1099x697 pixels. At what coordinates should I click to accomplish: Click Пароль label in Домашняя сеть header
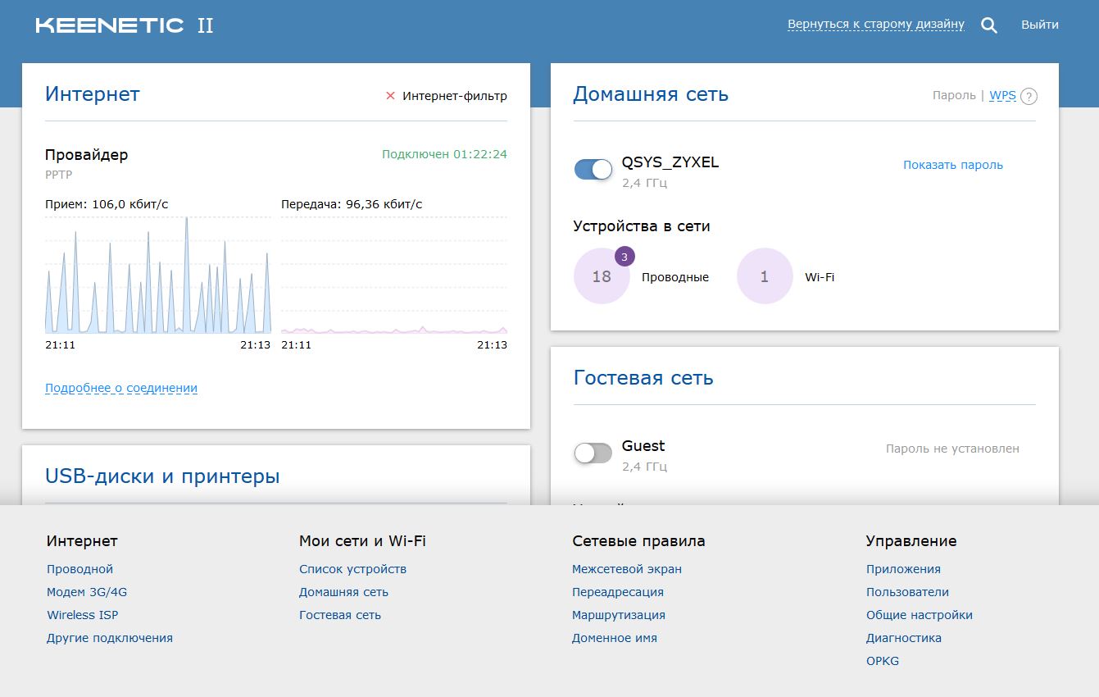coord(954,95)
